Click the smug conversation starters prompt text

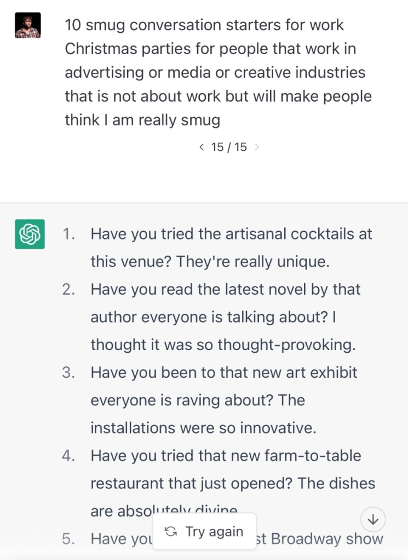[x=218, y=72]
